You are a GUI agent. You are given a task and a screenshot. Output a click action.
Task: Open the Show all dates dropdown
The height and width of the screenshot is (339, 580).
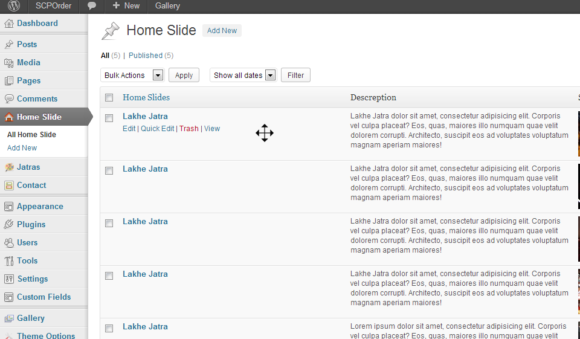(x=243, y=76)
